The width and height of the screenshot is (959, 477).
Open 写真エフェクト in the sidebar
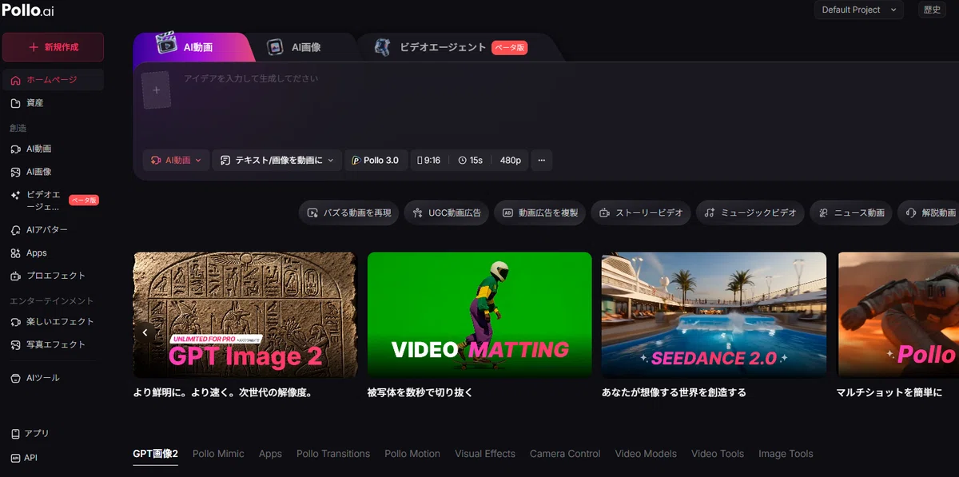pos(53,344)
